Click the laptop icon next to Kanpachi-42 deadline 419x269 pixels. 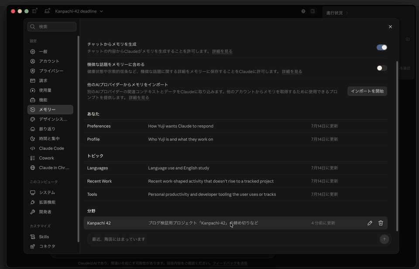pos(47,11)
